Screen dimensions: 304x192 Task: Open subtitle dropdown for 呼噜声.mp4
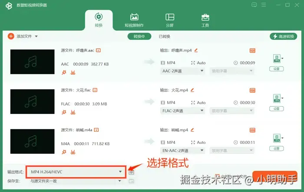click(x=232, y=71)
